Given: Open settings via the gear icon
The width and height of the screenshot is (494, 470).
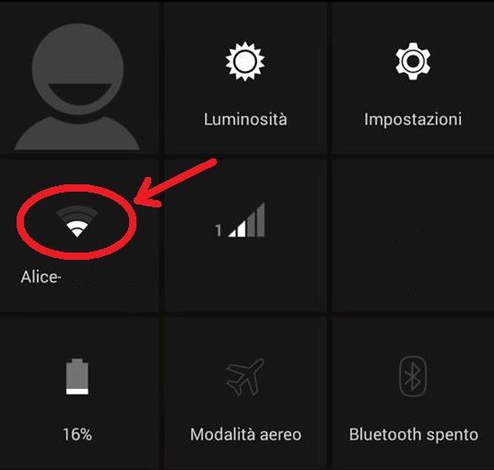Looking at the screenshot, I should (413, 61).
